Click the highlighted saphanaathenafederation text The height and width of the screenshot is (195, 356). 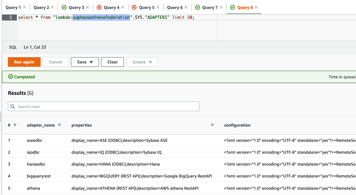101,17
